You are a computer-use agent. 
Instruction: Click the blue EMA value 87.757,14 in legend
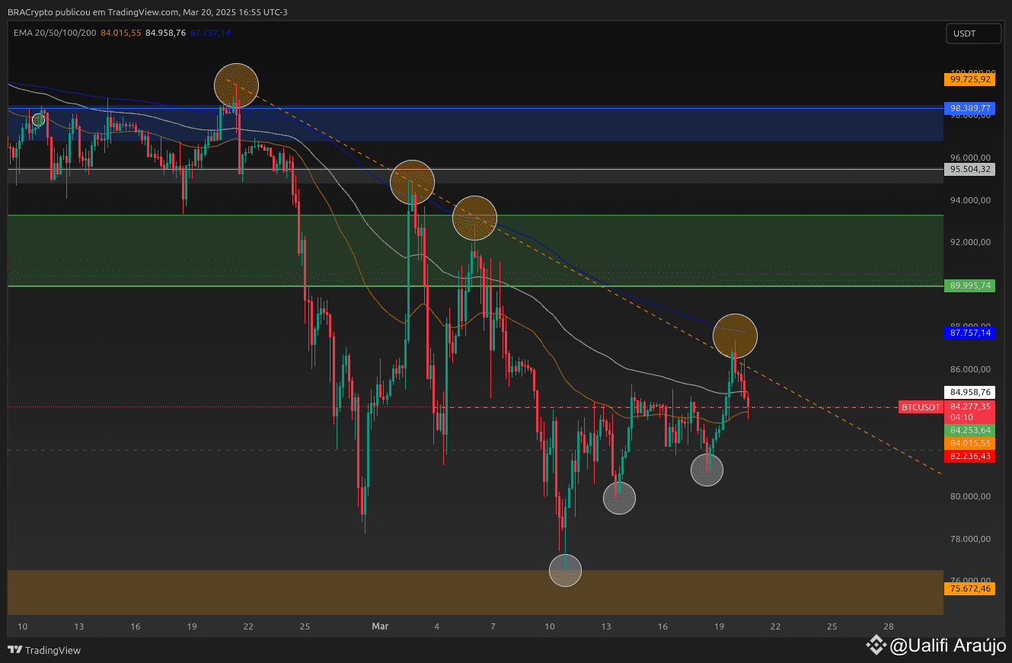pos(211,33)
